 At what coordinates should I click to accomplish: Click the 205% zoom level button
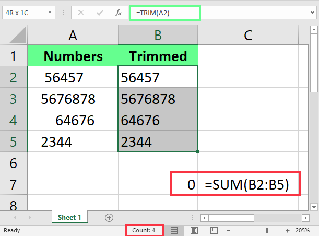[x=303, y=230]
